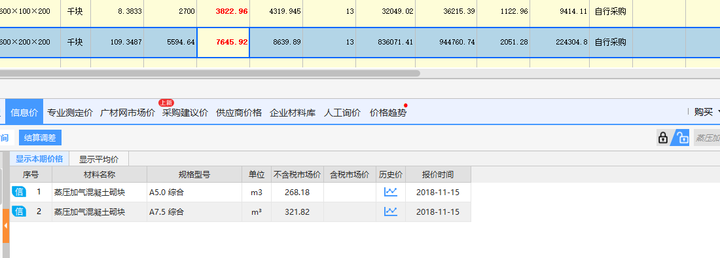Open the 购买 dropdown
The height and width of the screenshot is (258, 720).
(x=706, y=112)
